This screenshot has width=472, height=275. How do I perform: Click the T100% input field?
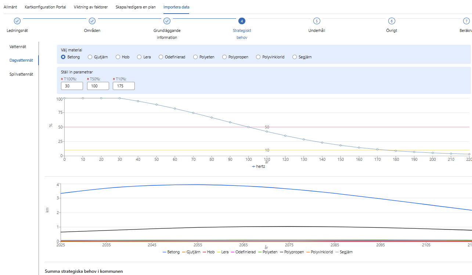coord(72,86)
